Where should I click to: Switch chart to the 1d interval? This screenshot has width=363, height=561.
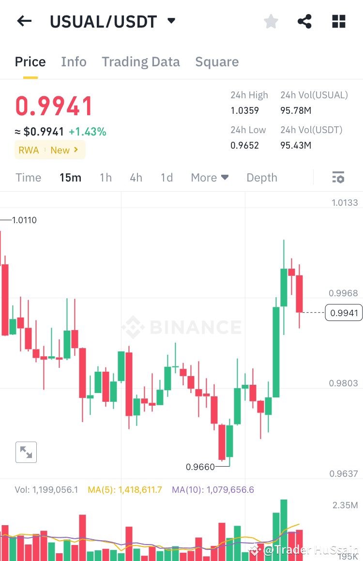[166, 177]
